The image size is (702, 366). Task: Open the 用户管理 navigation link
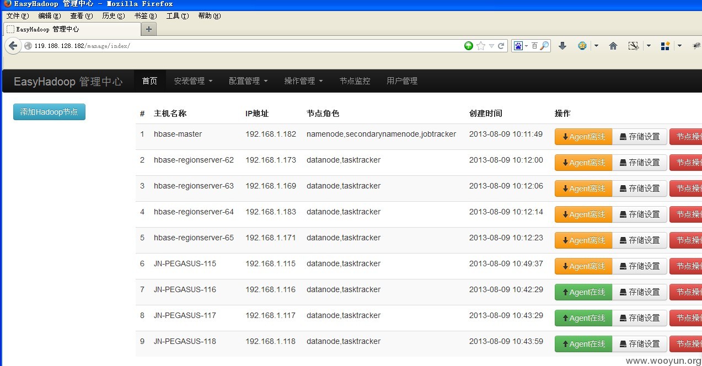(402, 81)
